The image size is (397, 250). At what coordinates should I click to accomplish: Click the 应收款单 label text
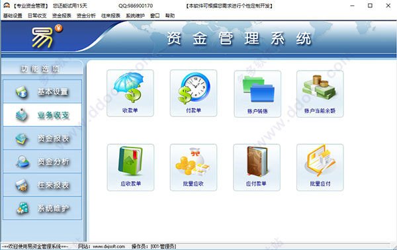(130, 184)
